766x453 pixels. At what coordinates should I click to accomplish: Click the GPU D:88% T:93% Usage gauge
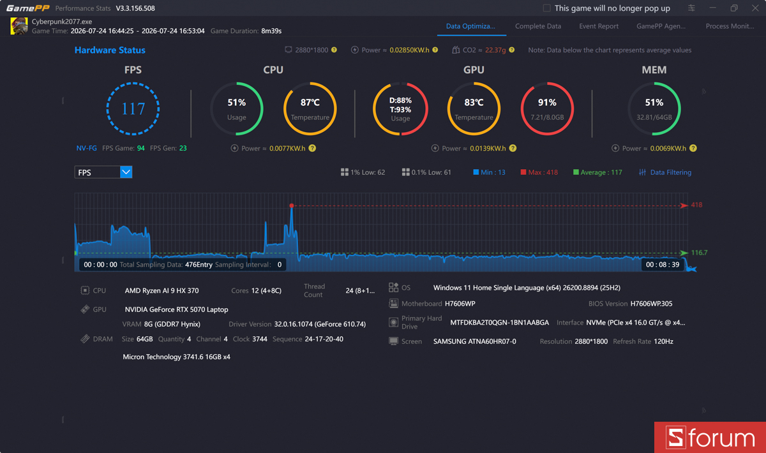pos(401,108)
